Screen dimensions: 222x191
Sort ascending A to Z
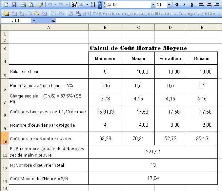click(93, 5)
